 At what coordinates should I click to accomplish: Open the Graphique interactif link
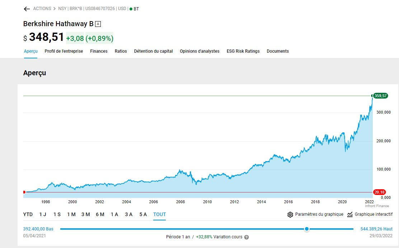pyautogui.click(x=374, y=214)
